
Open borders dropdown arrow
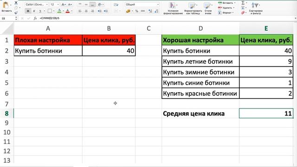coord(54,11)
